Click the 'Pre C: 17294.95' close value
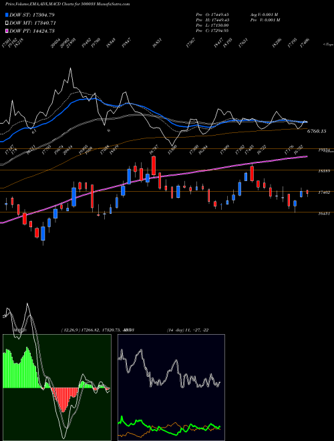This screenshot has width=334, height=441. tap(212, 31)
